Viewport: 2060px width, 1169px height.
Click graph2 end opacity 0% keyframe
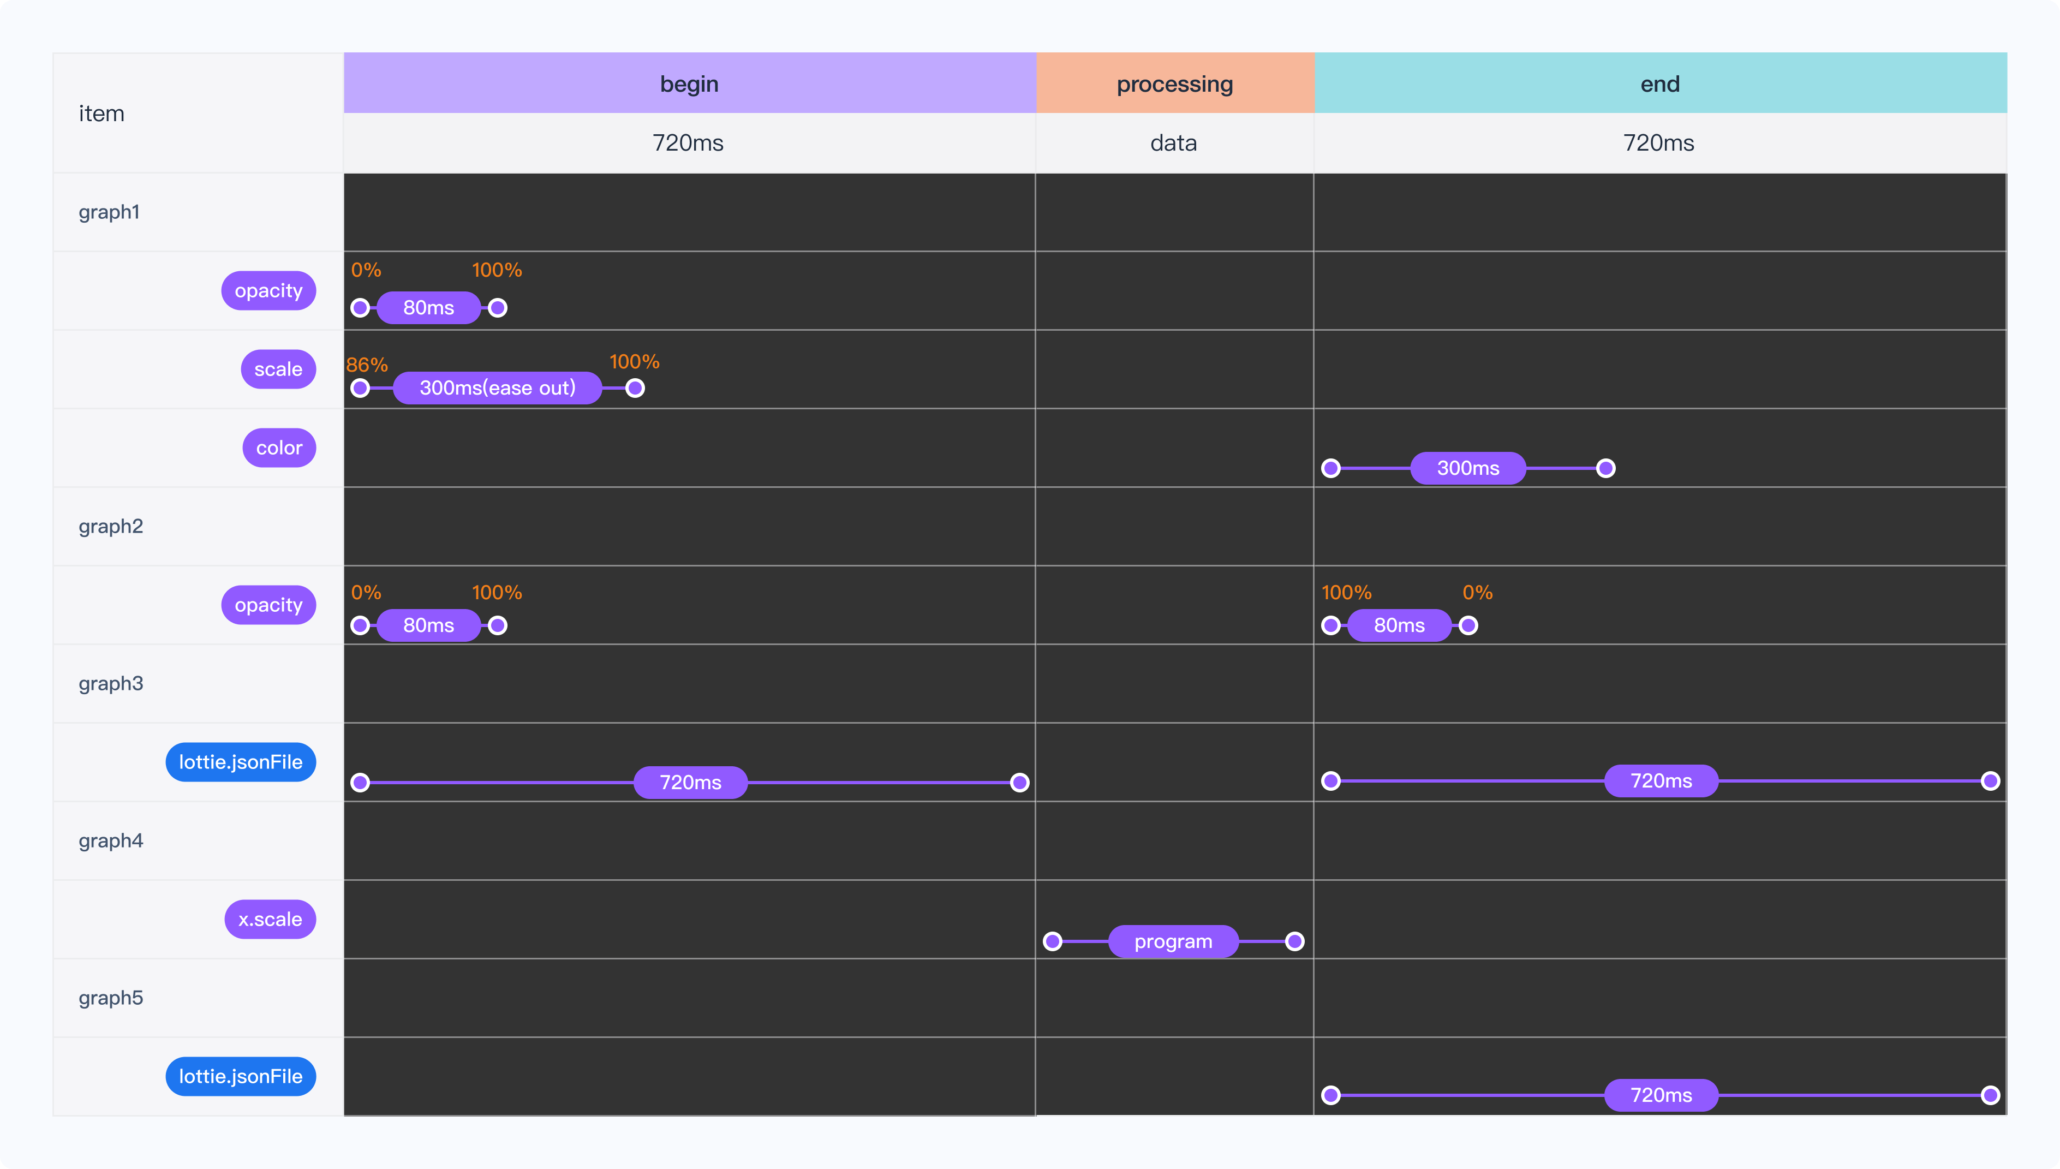(x=1468, y=625)
